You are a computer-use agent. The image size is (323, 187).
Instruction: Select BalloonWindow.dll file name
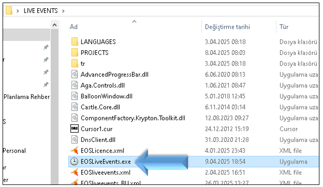[x=106, y=96]
